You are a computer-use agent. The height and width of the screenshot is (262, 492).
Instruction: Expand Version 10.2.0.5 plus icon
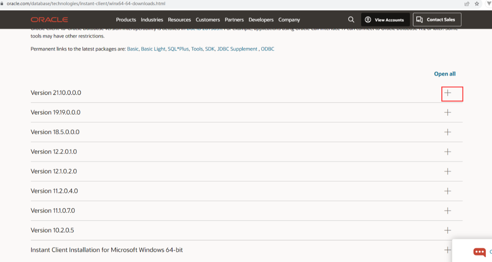[448, 230]
